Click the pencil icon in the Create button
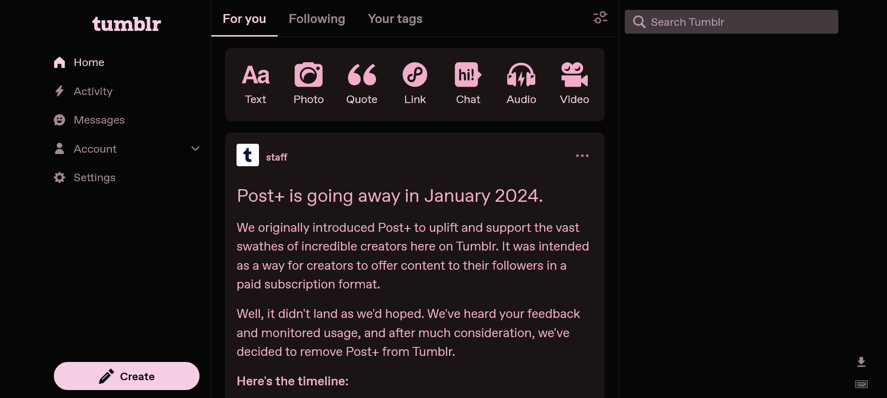Image resolution: width=887 pixels, height=398 pixels. click(106, 376)
